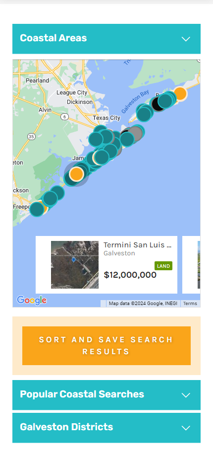Screen dimensions: 213x463
Task: Click the Texas City label on map
Action: coord(106,118)
